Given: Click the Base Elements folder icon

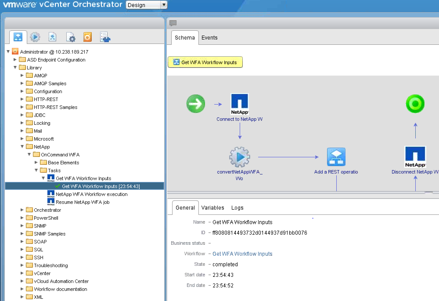Looking at the screenshot, I should [43, 162].
